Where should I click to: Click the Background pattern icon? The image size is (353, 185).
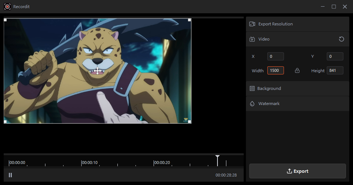(252, 88)
